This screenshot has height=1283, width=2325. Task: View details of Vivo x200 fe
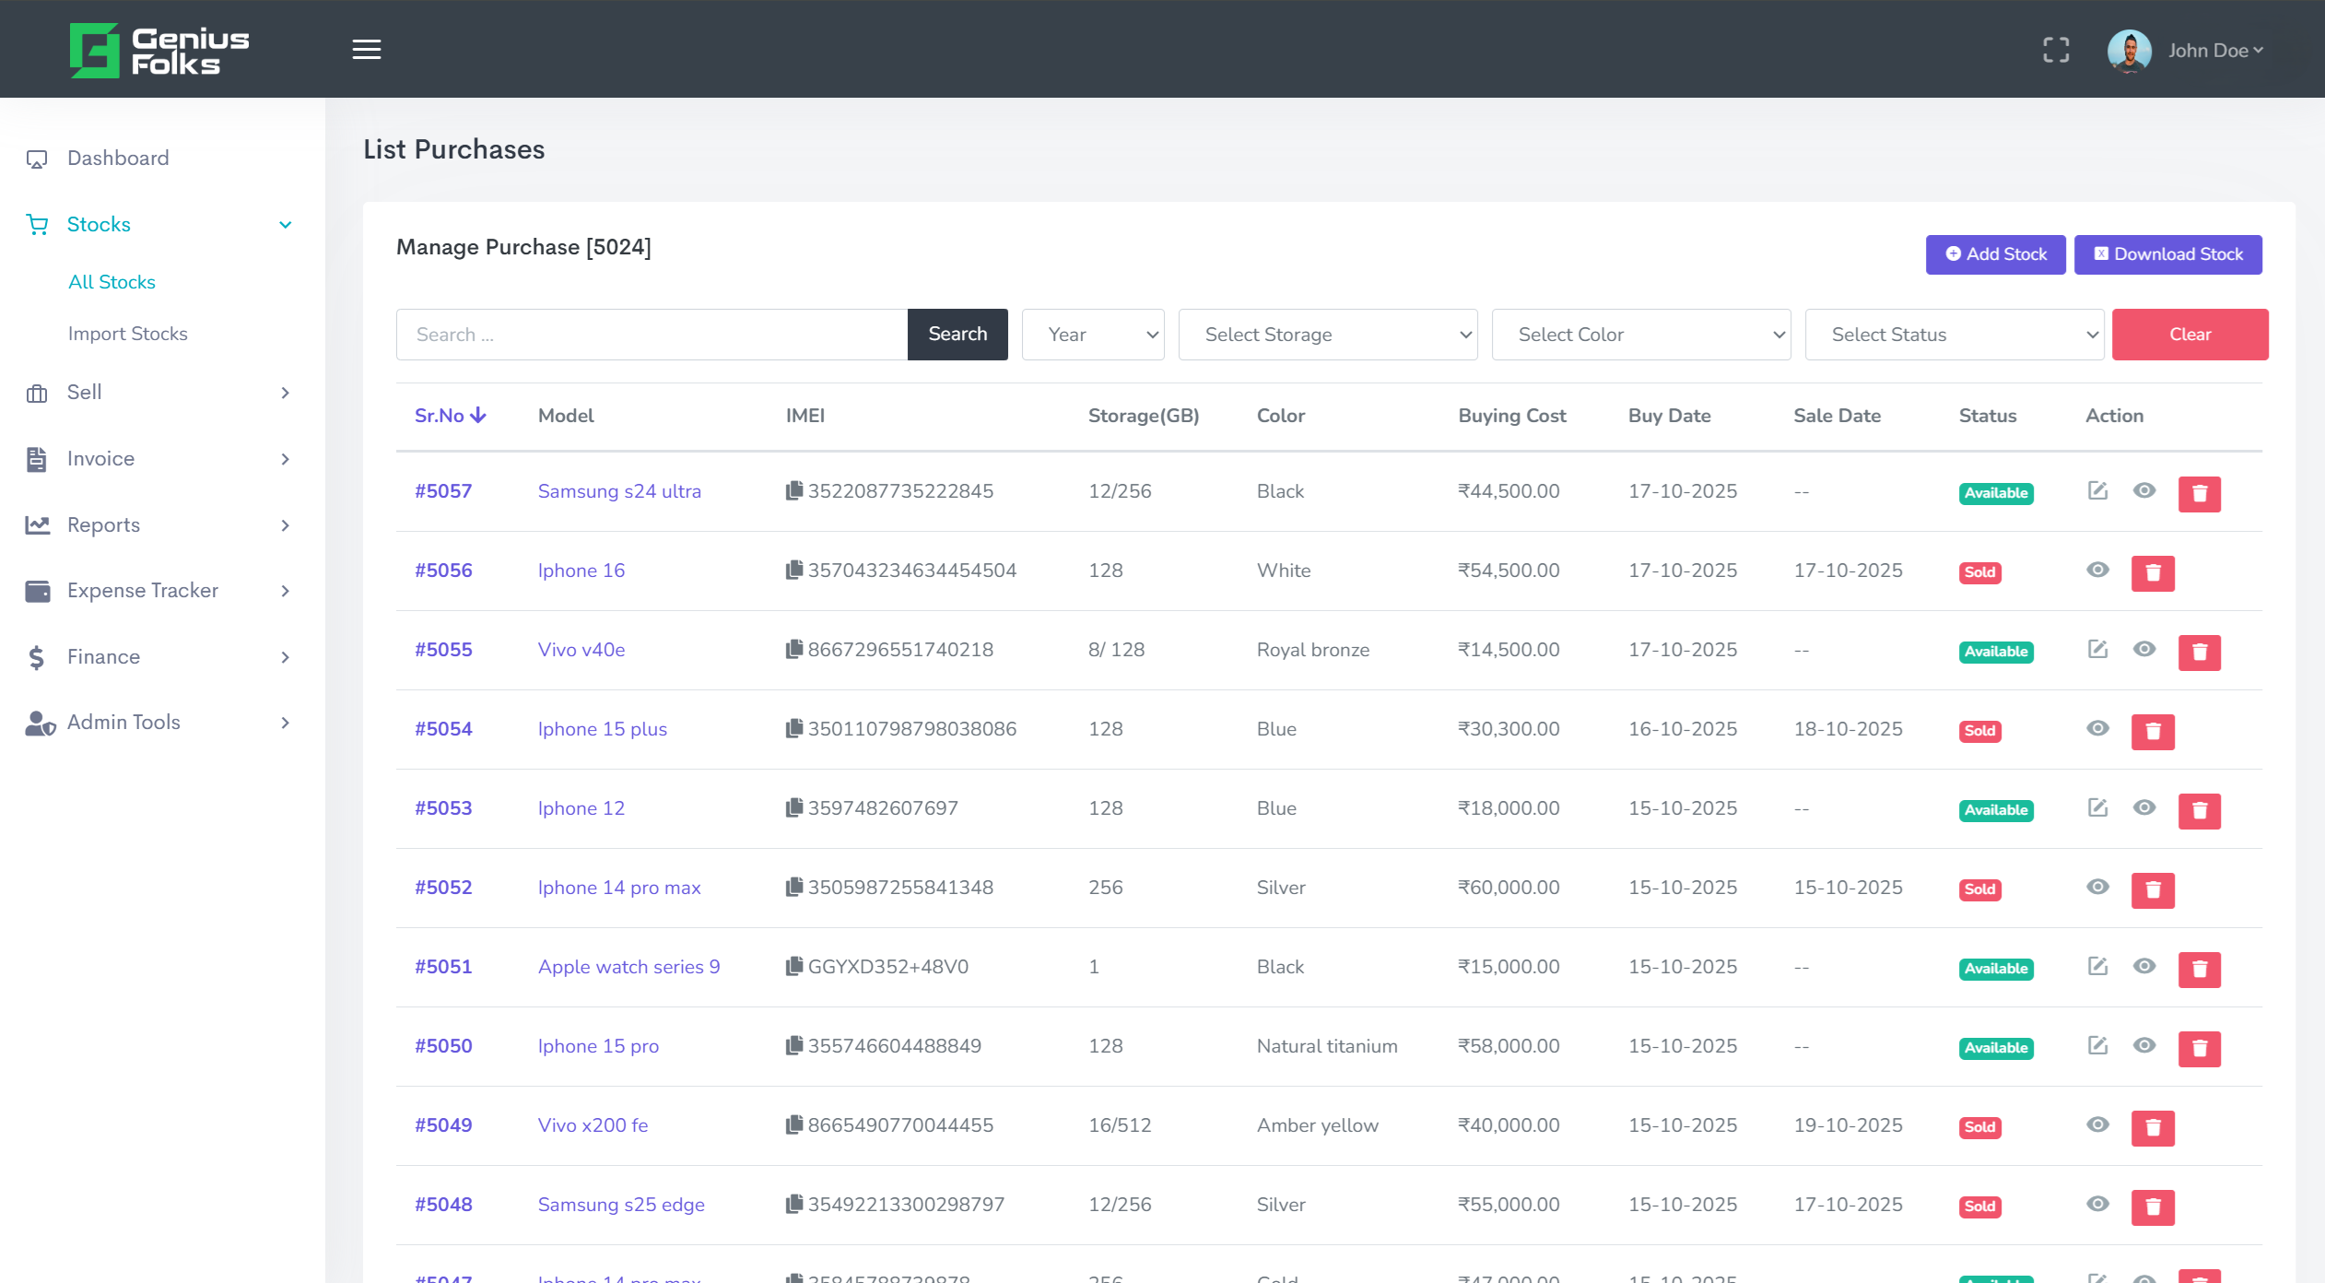click(2097, 1125)
